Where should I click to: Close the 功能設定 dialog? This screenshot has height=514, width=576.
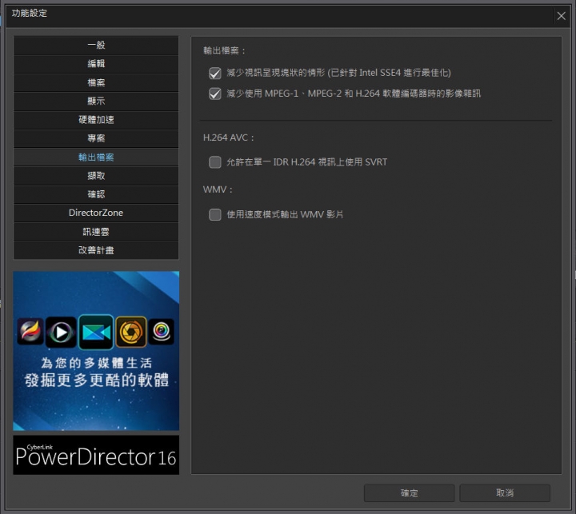[x=561, y=16]
